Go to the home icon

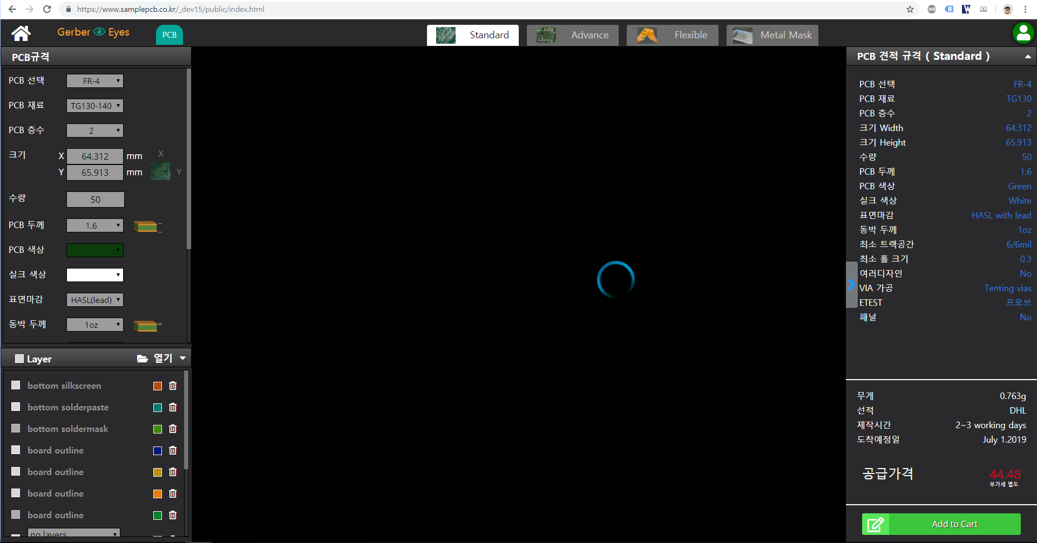click(22, 33)
